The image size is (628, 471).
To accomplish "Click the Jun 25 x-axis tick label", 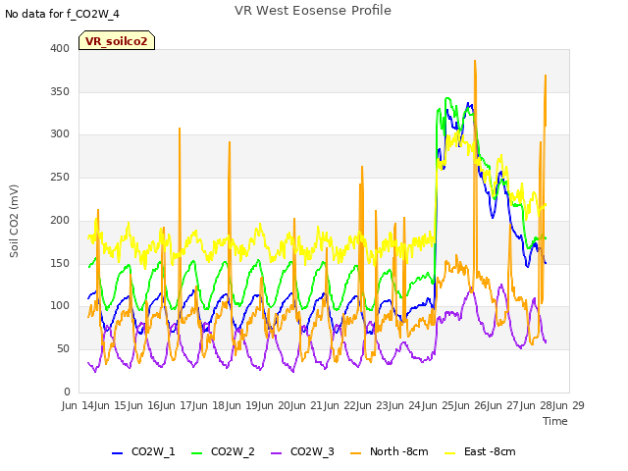I will pyautogui.click(x=435, y=405).
